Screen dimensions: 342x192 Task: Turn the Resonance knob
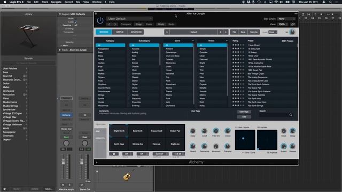pyautogui.click(x=204, y=146)
